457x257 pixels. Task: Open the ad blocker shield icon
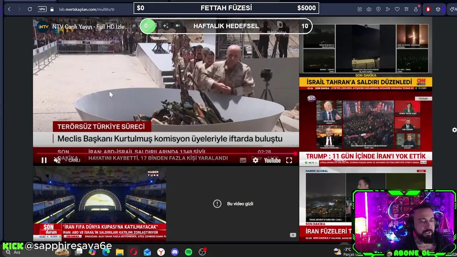click(x=378, y=9)
